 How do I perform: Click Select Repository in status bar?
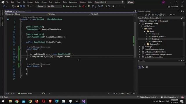coord(170,97)
